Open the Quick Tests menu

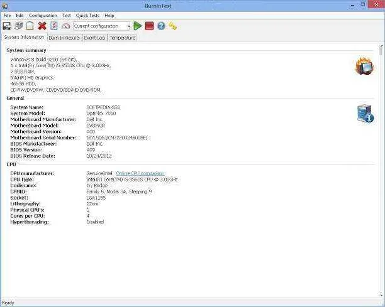87,16
